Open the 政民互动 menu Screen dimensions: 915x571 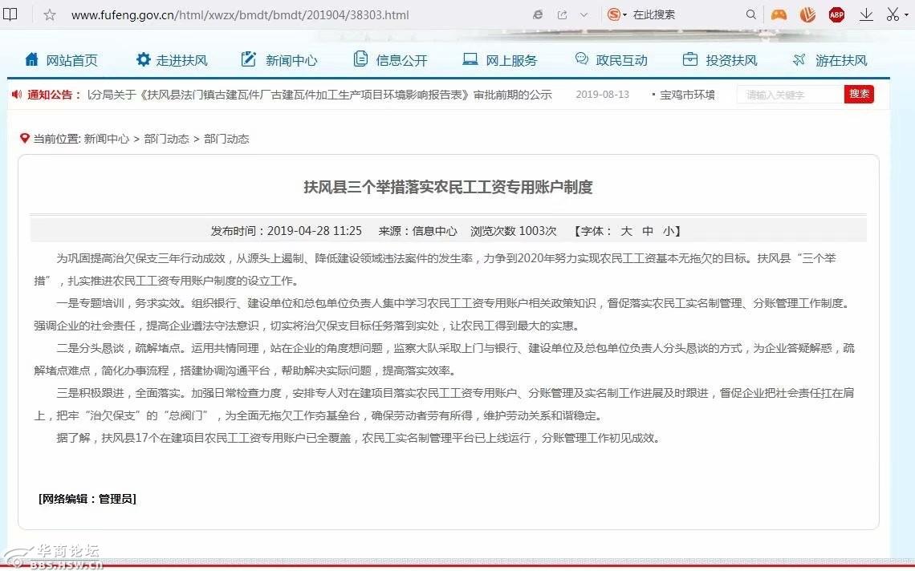(x=621, y=60)
